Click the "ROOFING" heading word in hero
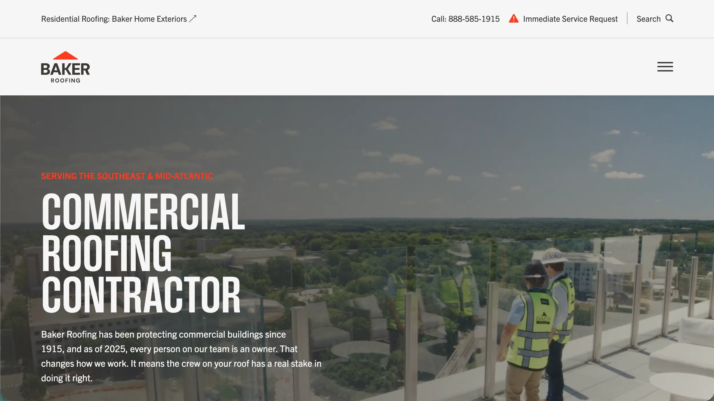The height and width of the screenshot is (401, 714). pyautogui.click(x=107, y=253)
